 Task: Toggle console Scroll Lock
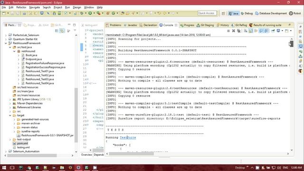[251, 31]
